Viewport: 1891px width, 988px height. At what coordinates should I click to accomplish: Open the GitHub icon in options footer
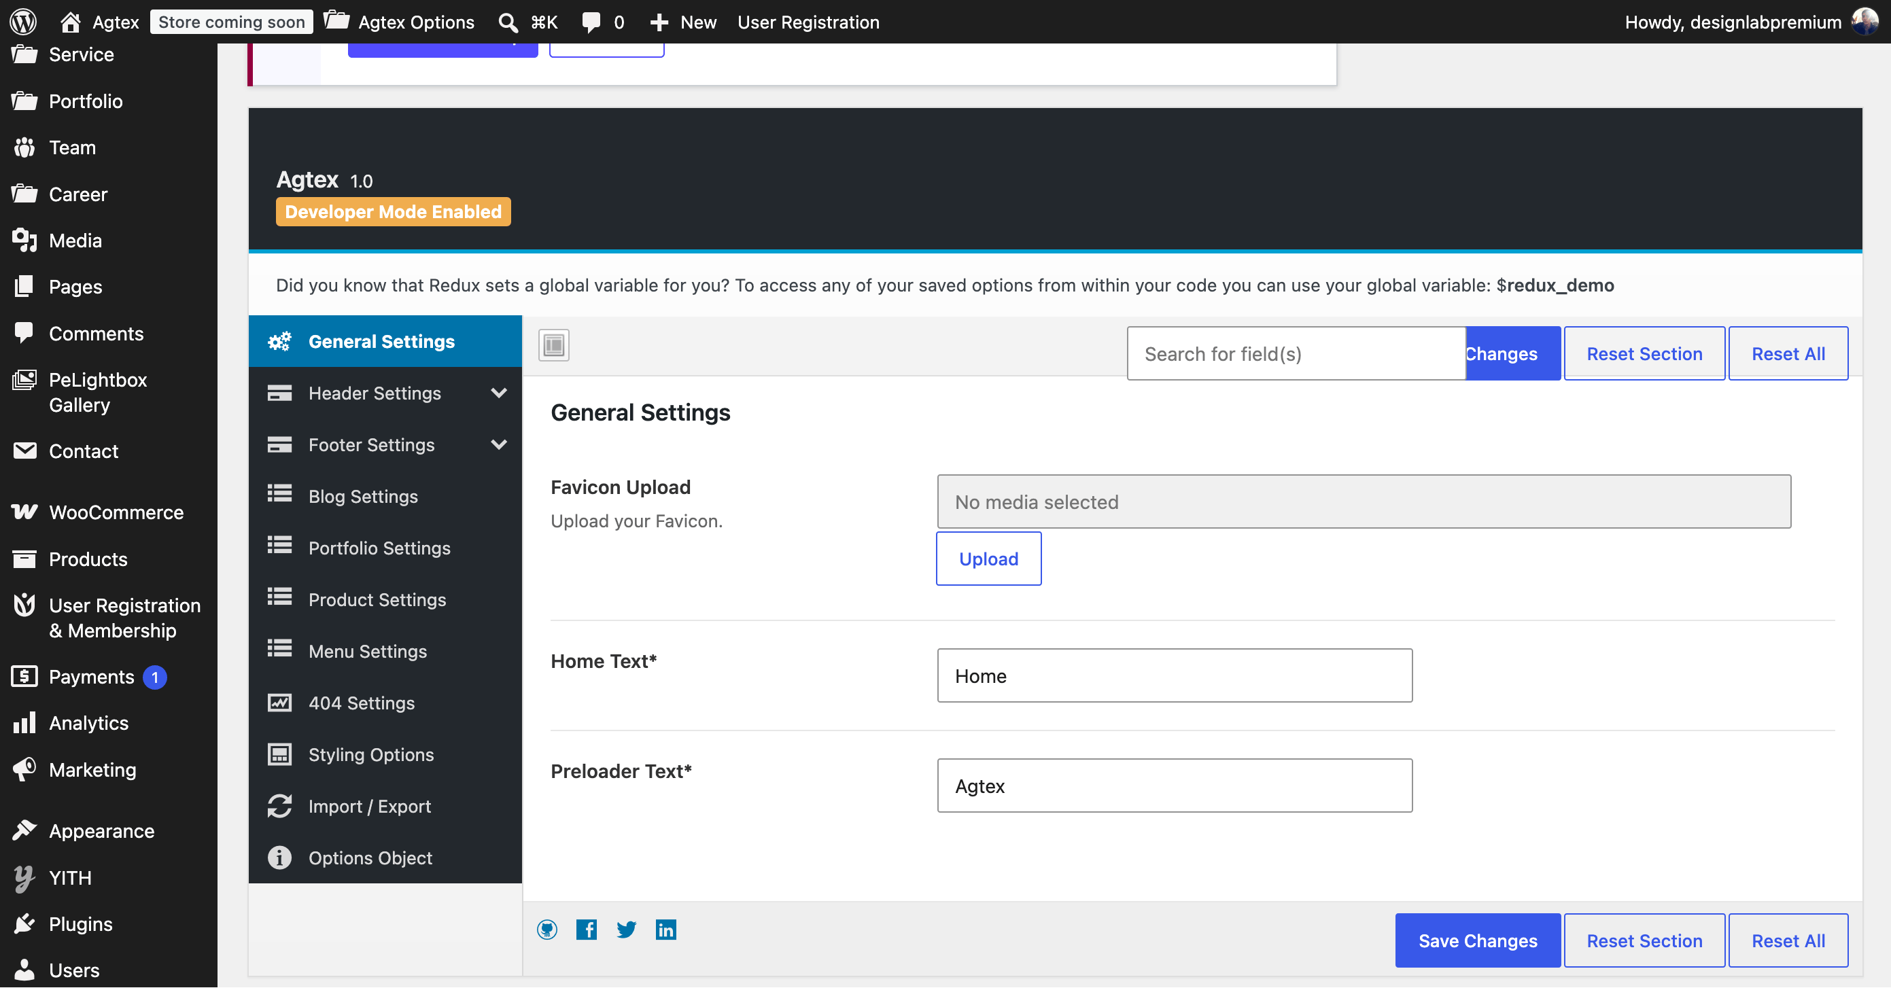pos(548,930)
